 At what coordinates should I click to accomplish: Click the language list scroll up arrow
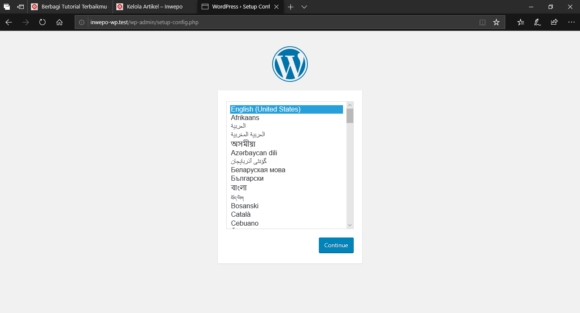tap(350, 105)
